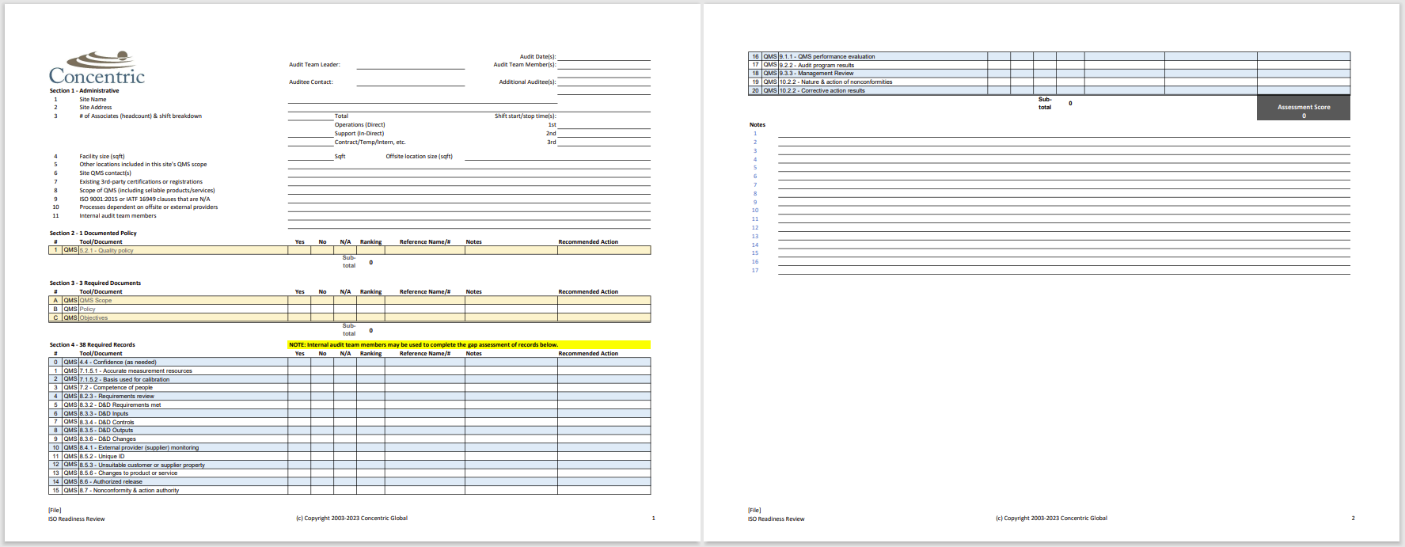Click 'ISO 9001:2015 or IATF 16949 clauses' item
This screenshot has width=1405, height=547.
144,199
